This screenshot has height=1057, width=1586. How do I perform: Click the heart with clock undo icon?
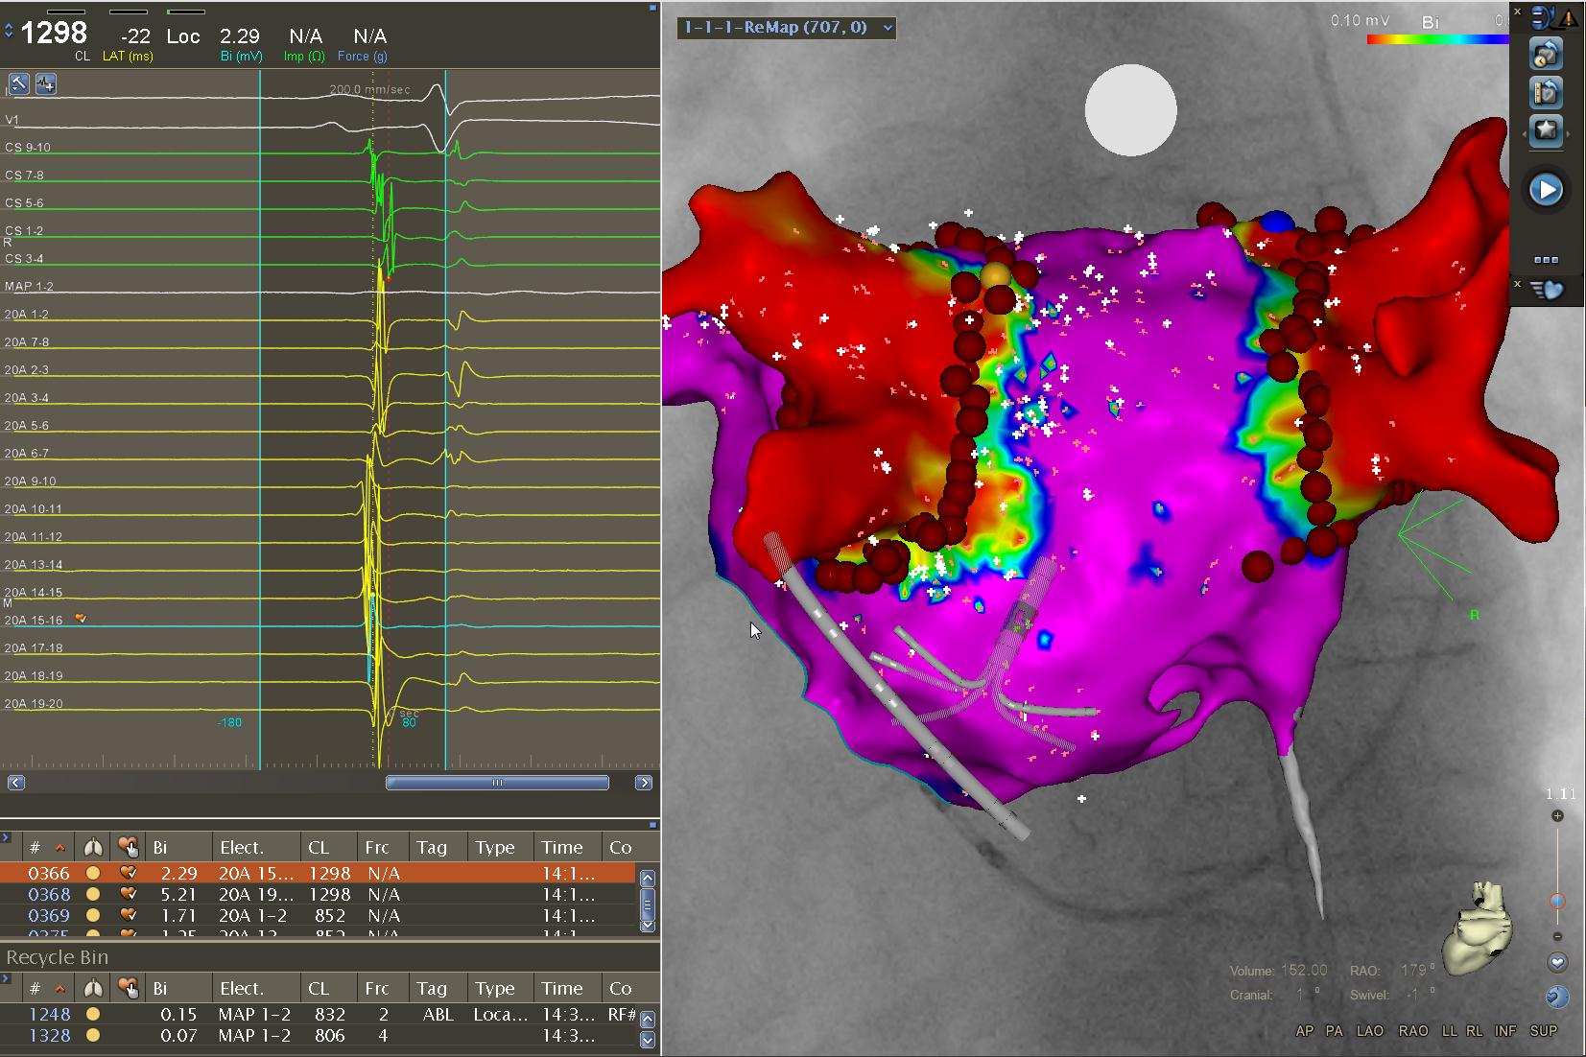(1545, 54)
